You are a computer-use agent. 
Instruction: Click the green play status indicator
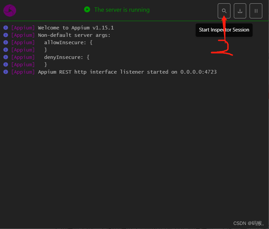click(87, 10)
